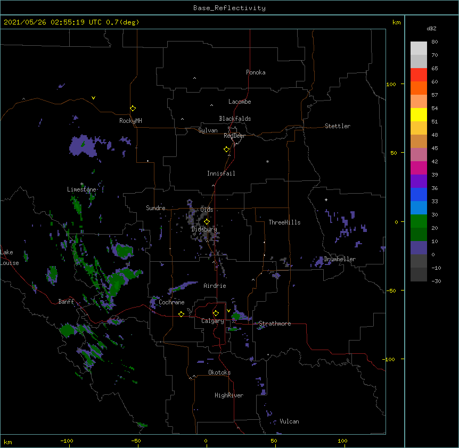Click the slate purple legend swatch above 0 dBZ
Viewport: 459px width, 448px height.
point(419,248)
